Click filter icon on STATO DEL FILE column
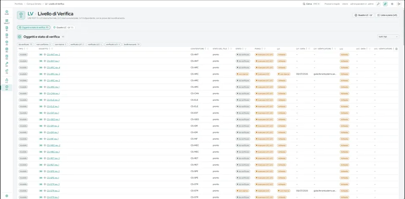Viewport: 405px width, 199px height. click(x=231, y=48)
